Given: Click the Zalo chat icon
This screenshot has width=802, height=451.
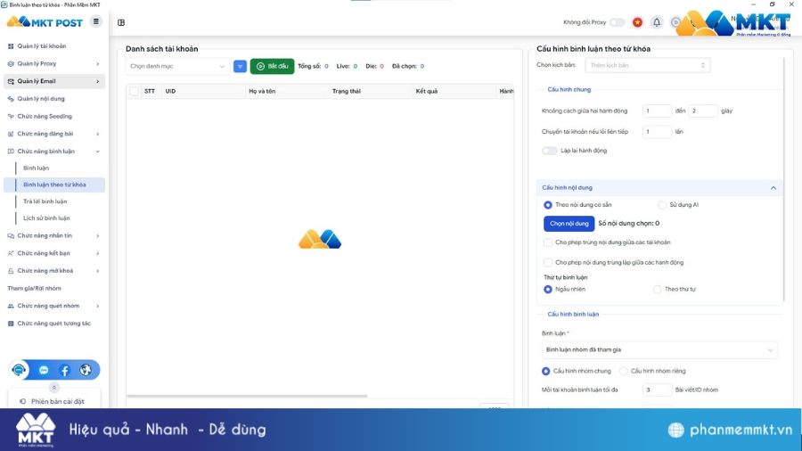Looking at the screenshot, I should click(44, 370).
